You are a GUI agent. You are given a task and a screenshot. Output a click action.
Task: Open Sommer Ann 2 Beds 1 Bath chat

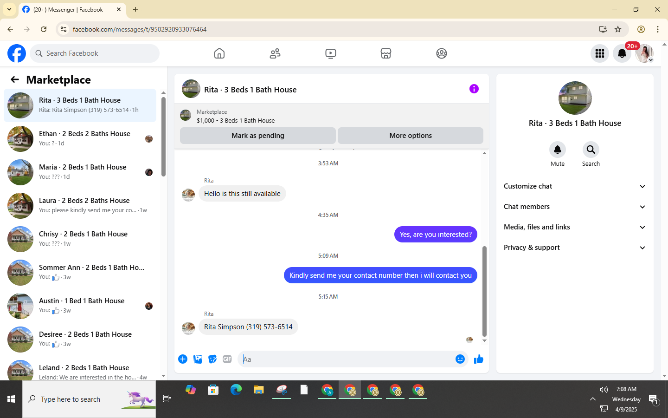[x=80, y=273]
